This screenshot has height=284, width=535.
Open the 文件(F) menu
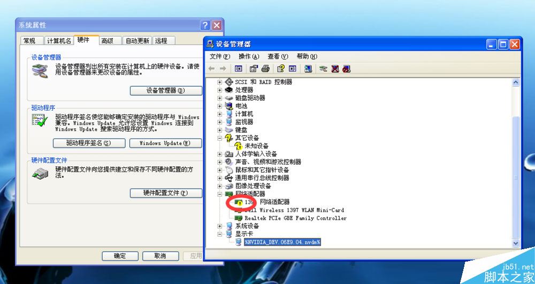[220, 56]
